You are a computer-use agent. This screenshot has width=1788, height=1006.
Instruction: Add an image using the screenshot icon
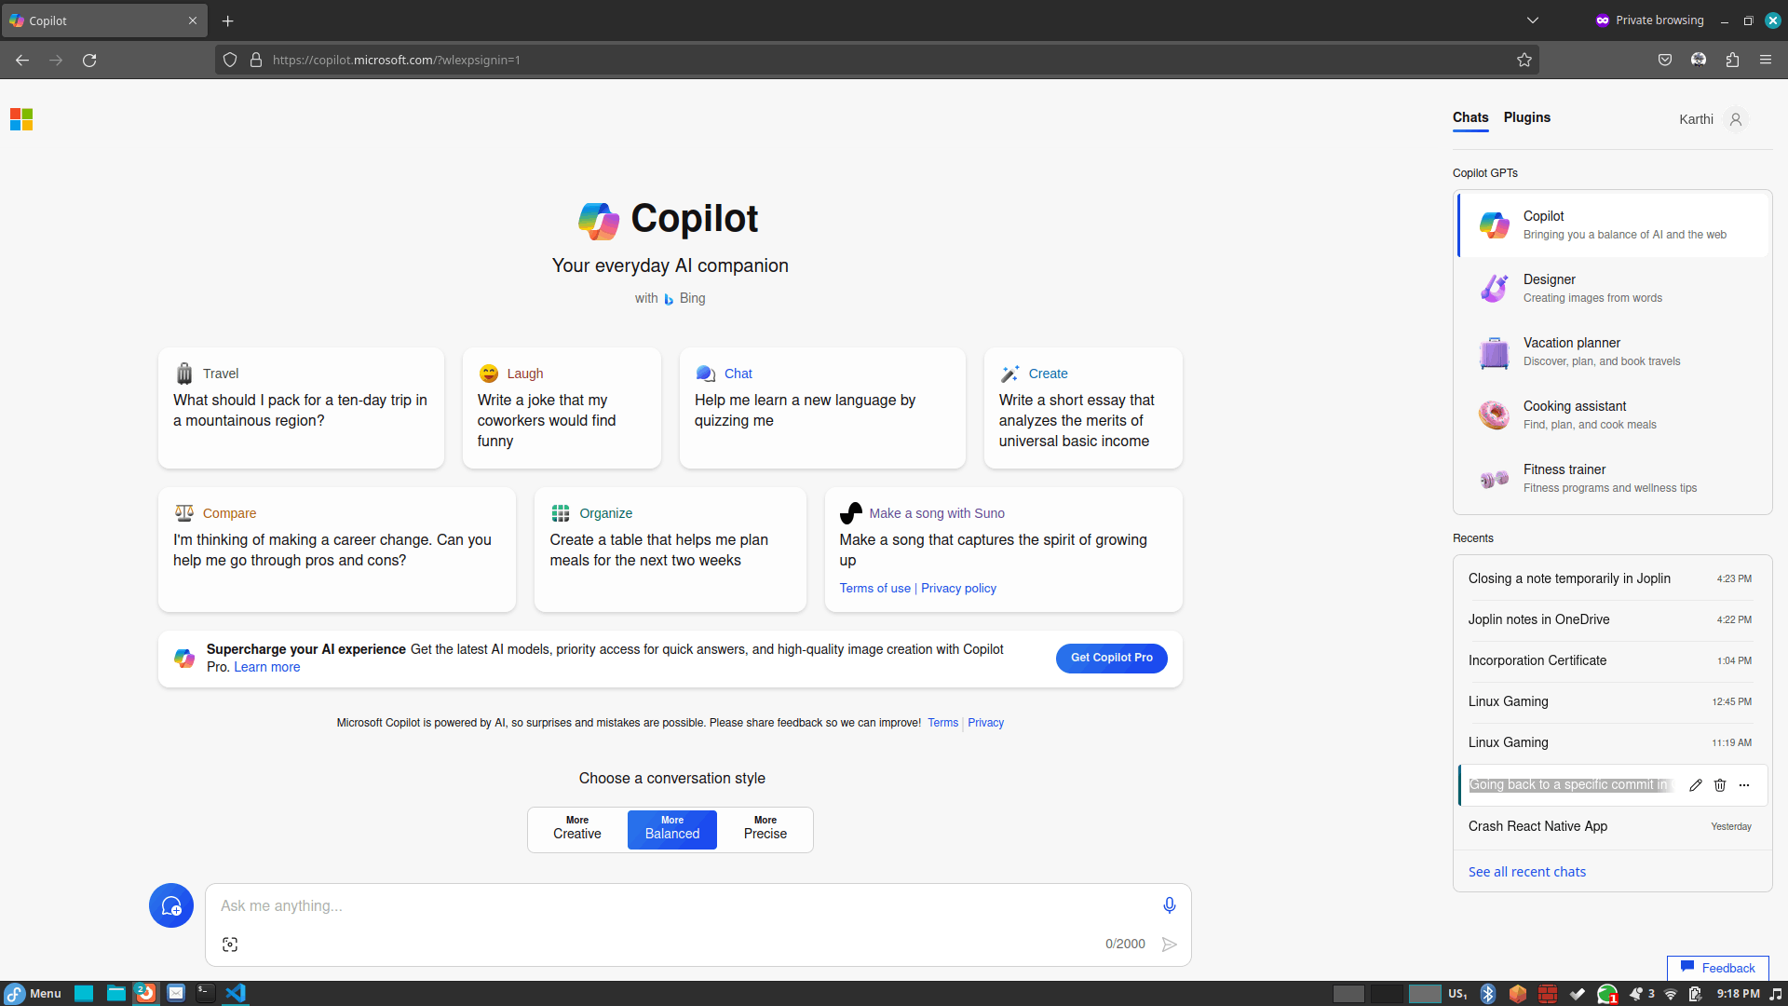(x=230, y=945)
